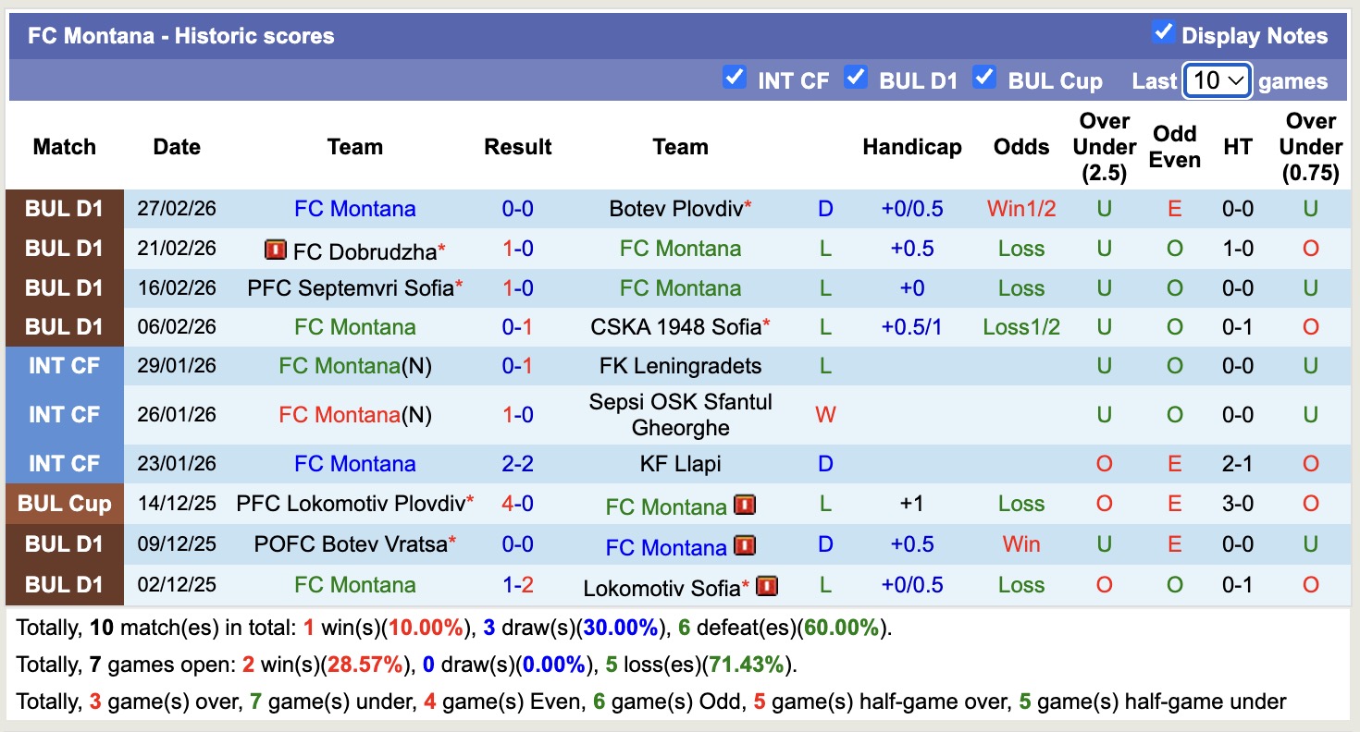This screenshot has width=1360, height=732.
Task: Click red card icon beside FC Dobrudzha
Action: pyautogui.click(x=275, y=250)
